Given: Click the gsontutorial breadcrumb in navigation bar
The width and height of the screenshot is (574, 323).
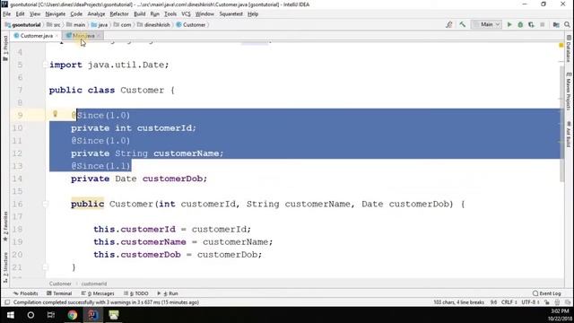Looking at the screenshot, I should (x=23, y=25).
